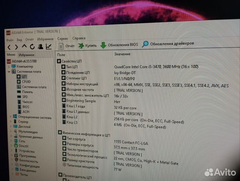
Task: Open Обновления драйверов
Action: 168,44
